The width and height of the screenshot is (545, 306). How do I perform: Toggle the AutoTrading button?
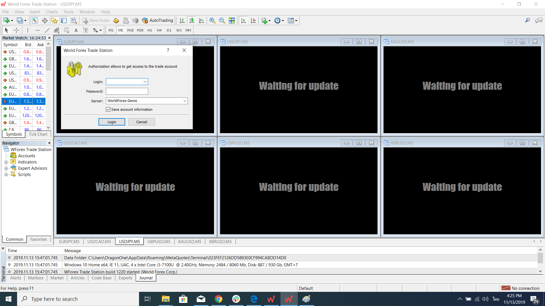pos(158,20)
